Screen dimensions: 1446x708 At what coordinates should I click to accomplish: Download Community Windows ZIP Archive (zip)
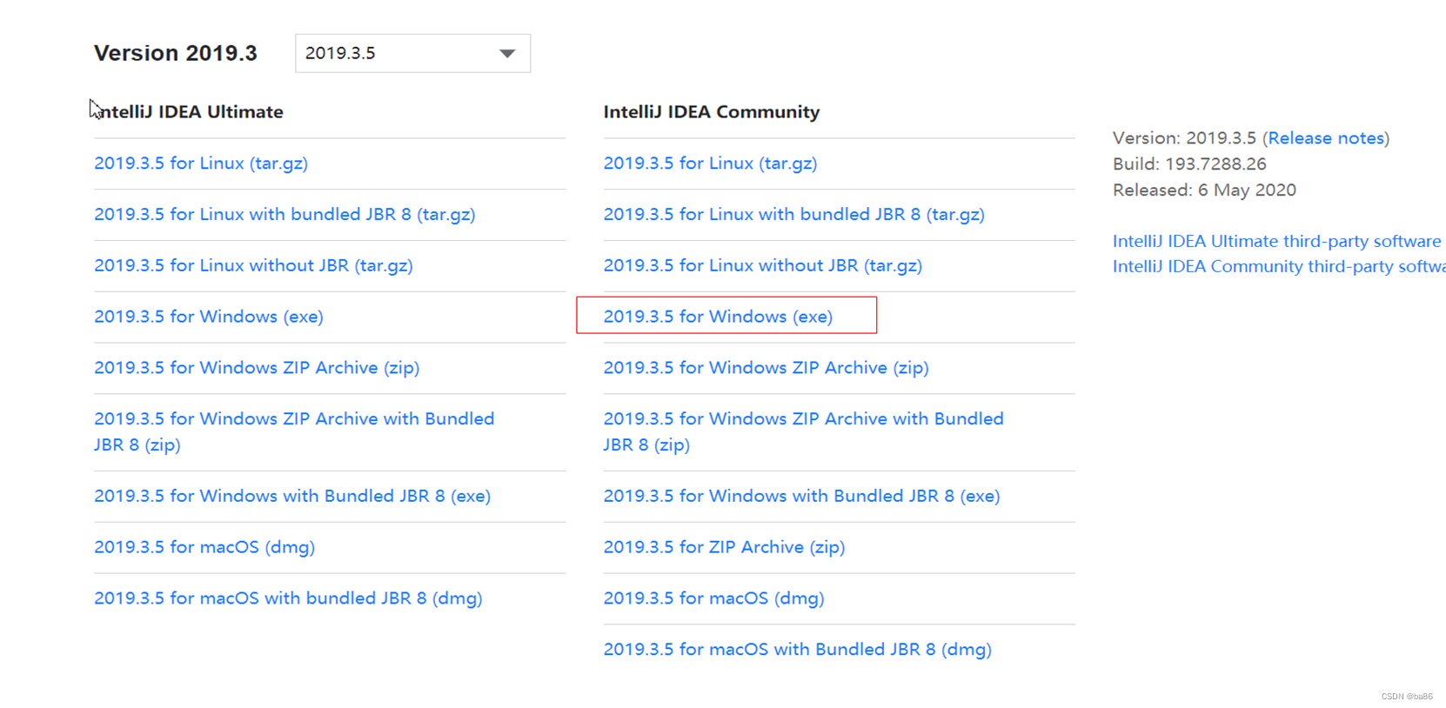(x=766, y=368)
